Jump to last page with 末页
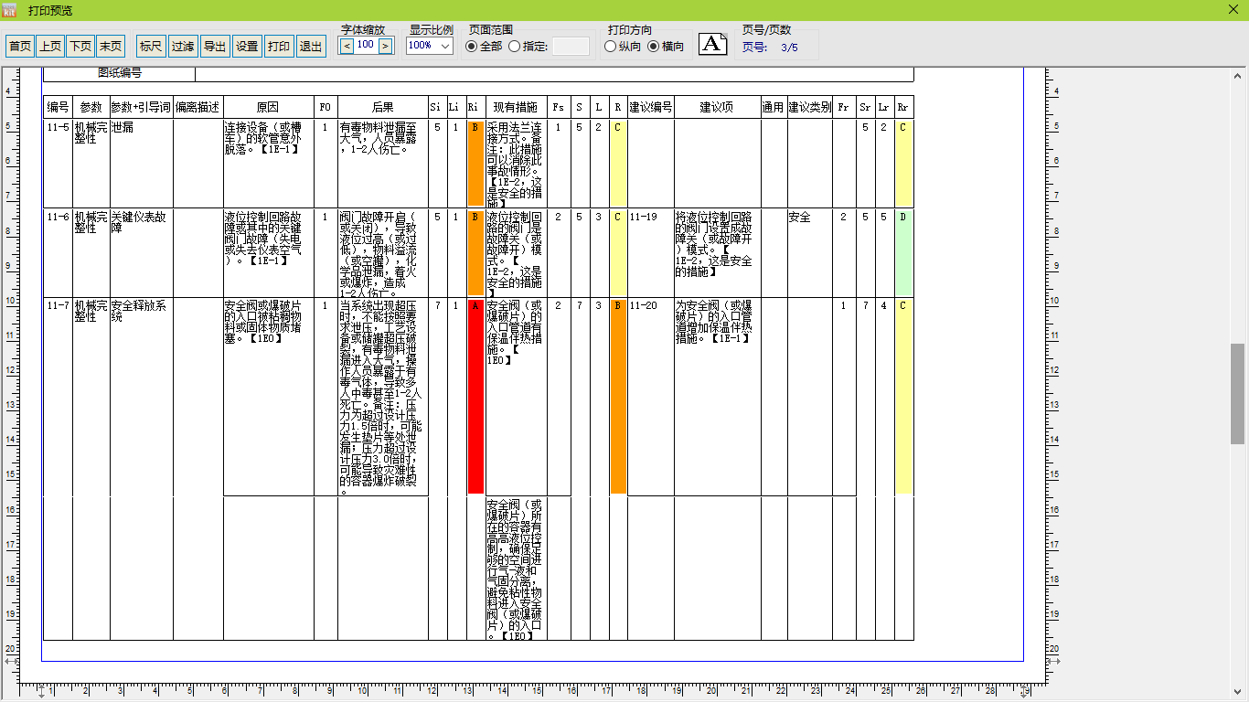Image resolution: width=1249 pixels, height=702 pixels. coord(111,46)
